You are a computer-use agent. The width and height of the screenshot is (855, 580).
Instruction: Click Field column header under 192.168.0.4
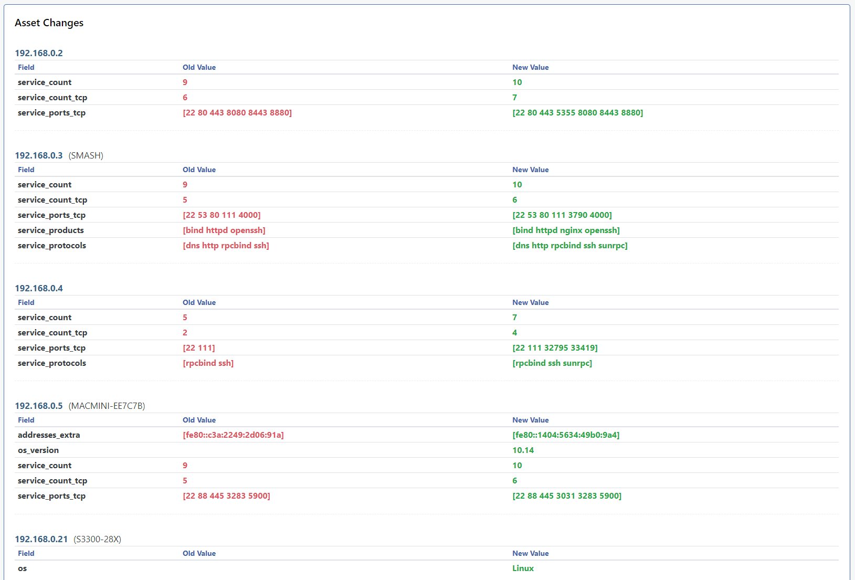click(26, 302)
